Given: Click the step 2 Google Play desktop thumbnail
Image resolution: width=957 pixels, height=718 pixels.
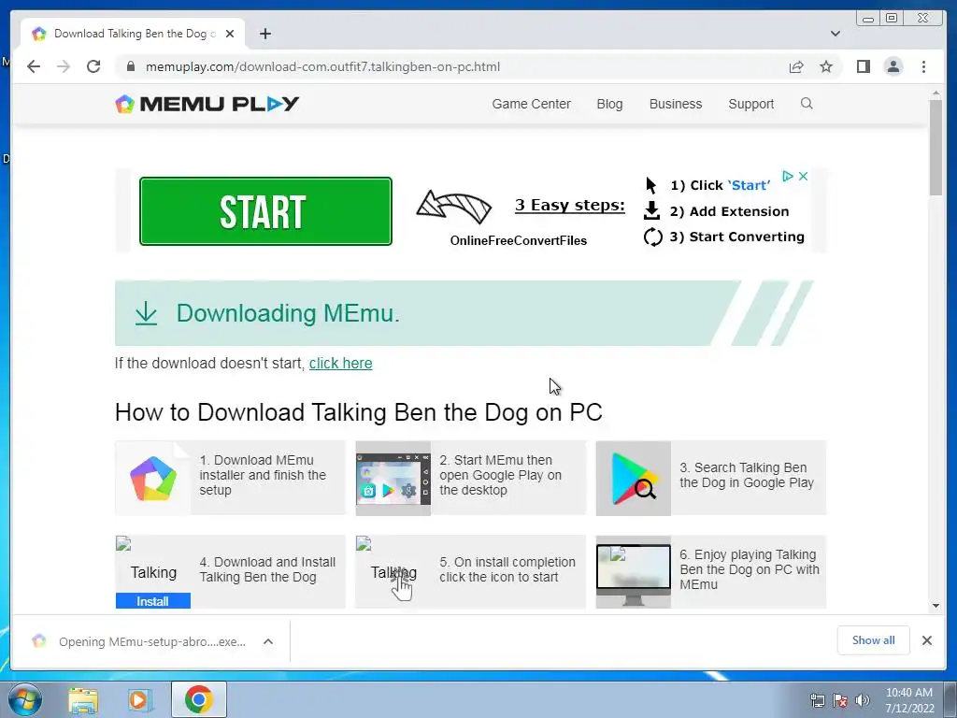Looking at the screenshot, I should (x=393, y=478).
